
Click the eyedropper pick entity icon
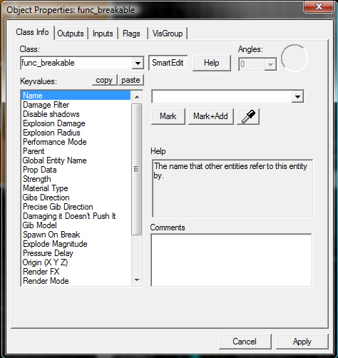tap(248, 116)
